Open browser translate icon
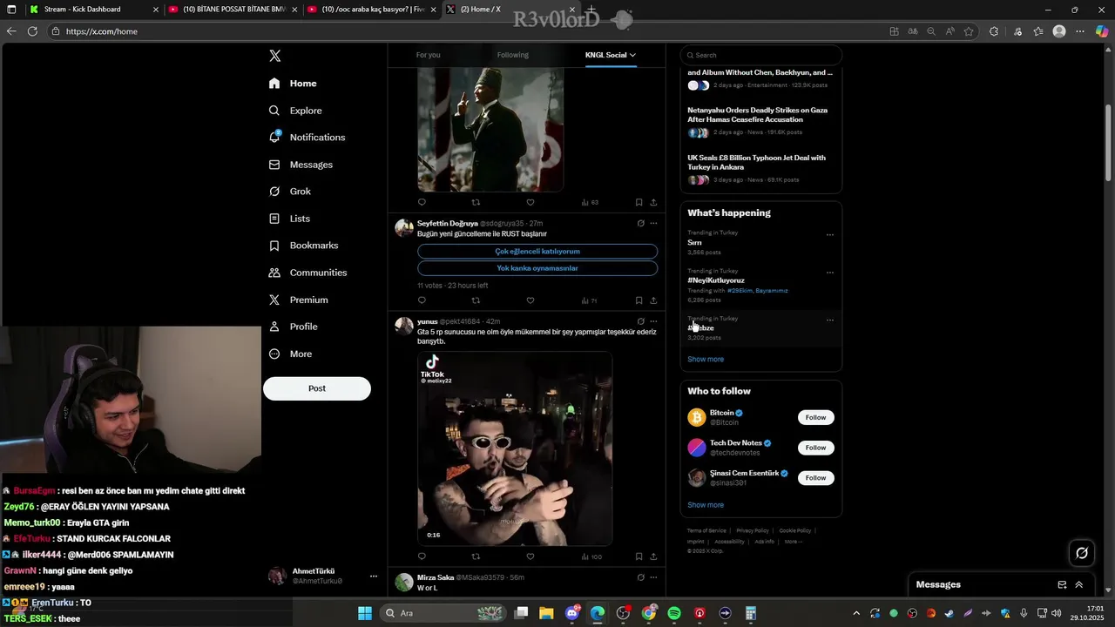1115x627 pixels. [913, 31]
